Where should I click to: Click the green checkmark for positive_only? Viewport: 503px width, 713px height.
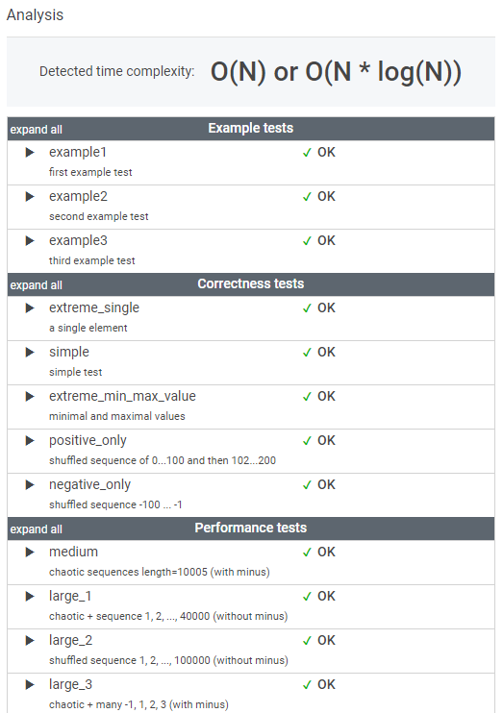click(307, 441)
